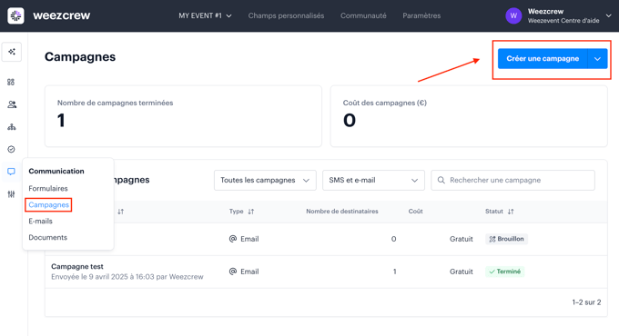Open the Communication speech bubble icon
Screen dimensions: 619x336
11,172
